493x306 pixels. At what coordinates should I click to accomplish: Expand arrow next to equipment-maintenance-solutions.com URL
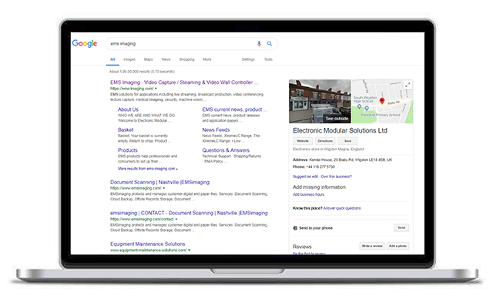point(189,251)
